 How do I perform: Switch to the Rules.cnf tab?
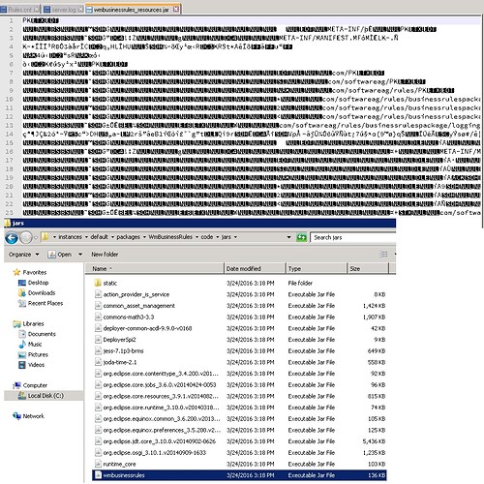click(19, 10)
